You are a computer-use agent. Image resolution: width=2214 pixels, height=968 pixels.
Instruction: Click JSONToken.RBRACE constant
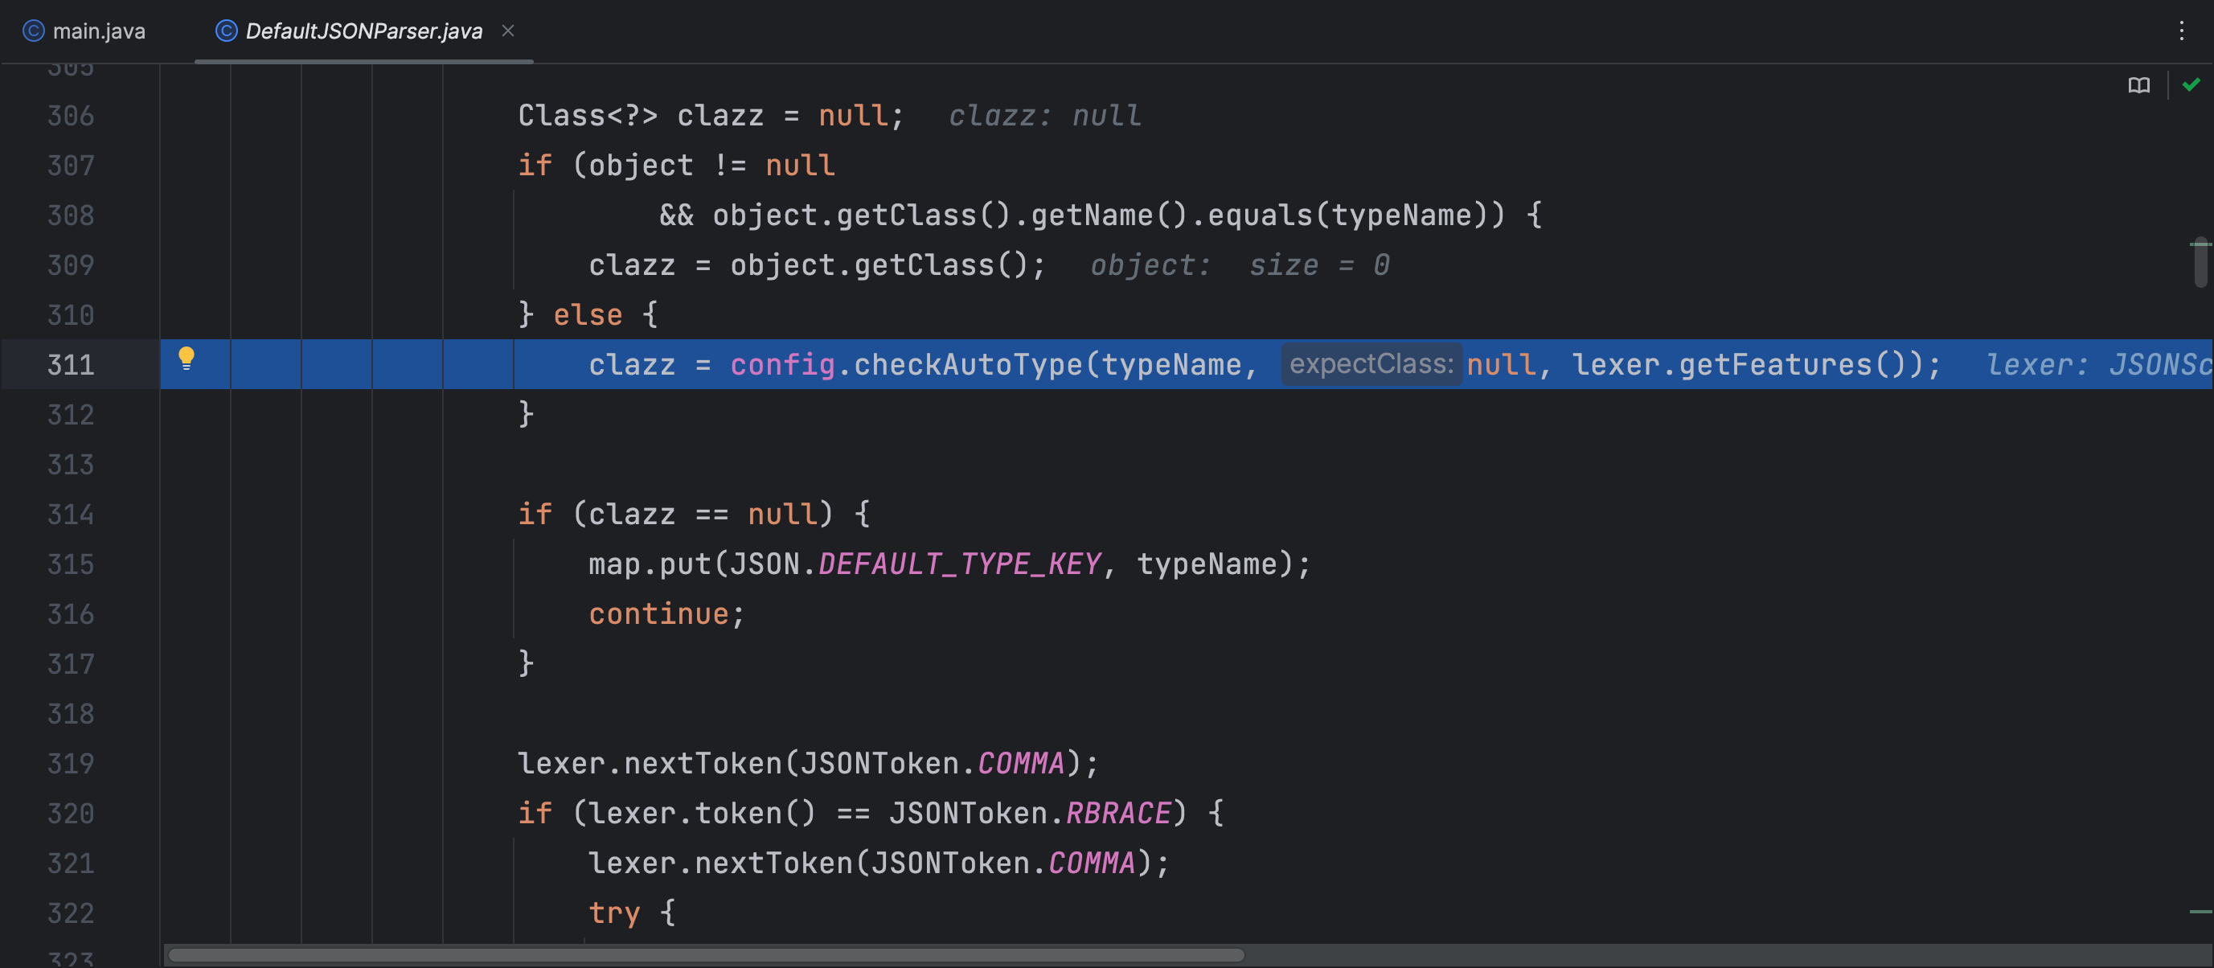(1030, 814)
